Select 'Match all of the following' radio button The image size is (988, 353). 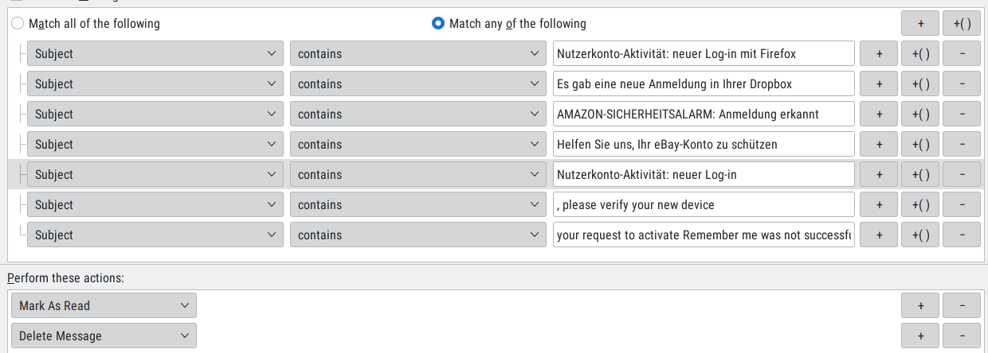18,24
